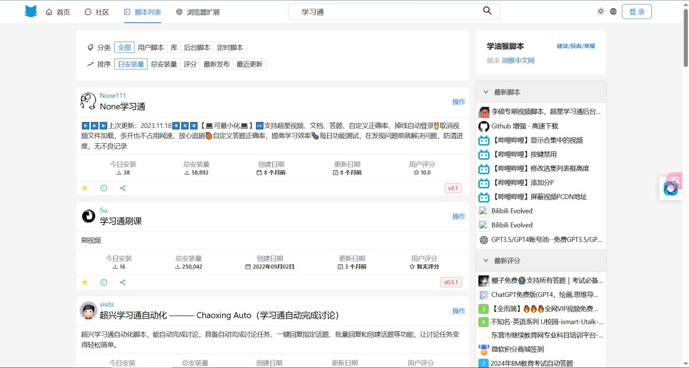Click visits author avatar

(x=88, y=310)
